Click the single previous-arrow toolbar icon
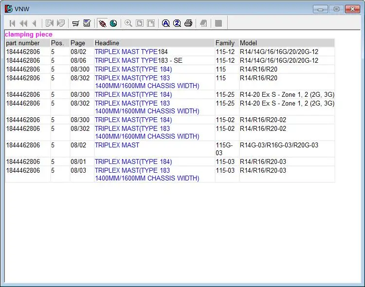Screen dimensions: 365x287 34,23
